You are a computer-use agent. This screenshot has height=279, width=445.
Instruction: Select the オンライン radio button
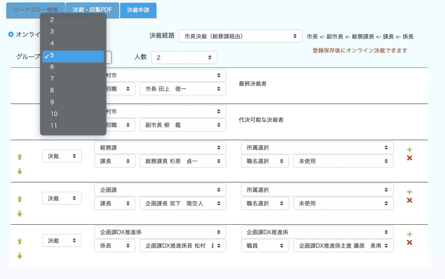[x=11, y=34]
